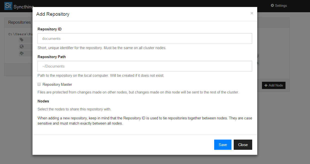Focus the Repository Path input field
The width and height of the screenshot is (310, 164).
[x=145, y=66]
